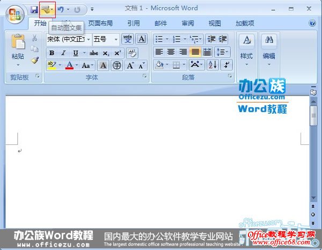Expand underline style options arrow
This screenshot has height=250, width=322.
(84, 53)
